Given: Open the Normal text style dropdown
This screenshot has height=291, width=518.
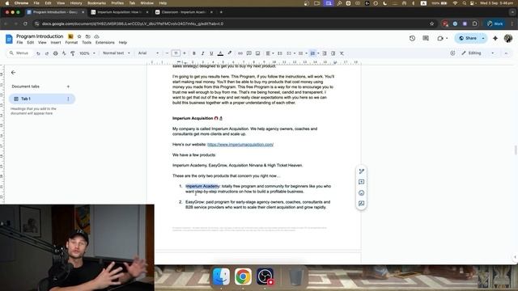Looking at the screenshot, I should click(117, 53).
